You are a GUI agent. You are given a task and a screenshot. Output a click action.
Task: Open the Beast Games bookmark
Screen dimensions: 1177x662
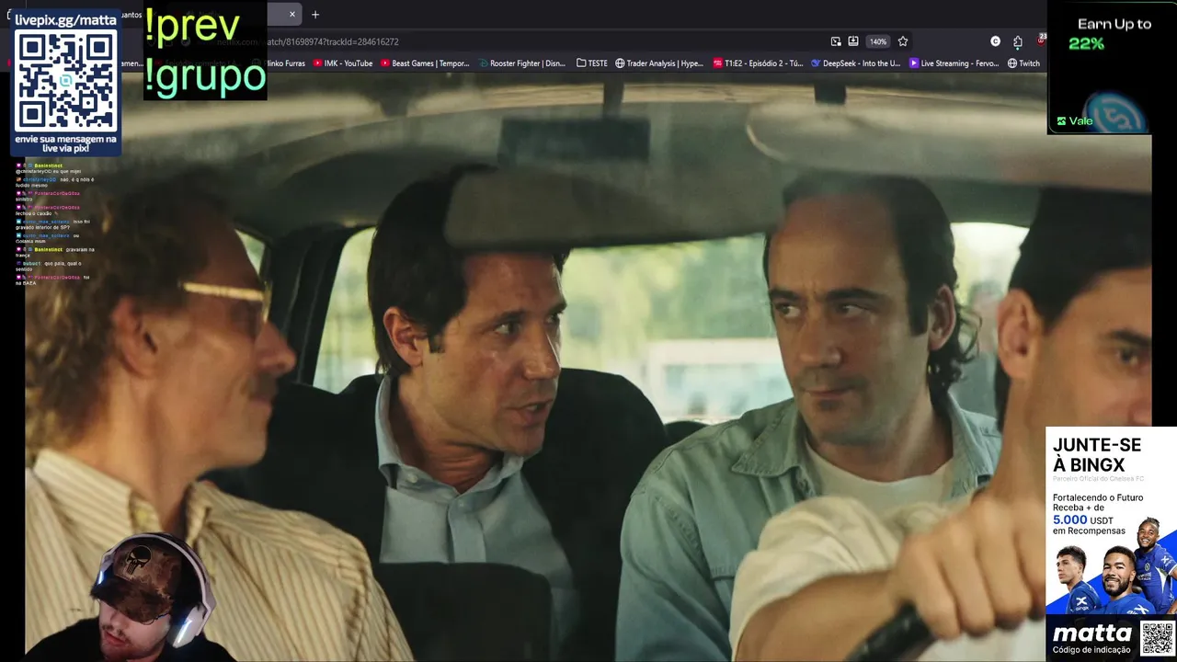click(425, 63)
